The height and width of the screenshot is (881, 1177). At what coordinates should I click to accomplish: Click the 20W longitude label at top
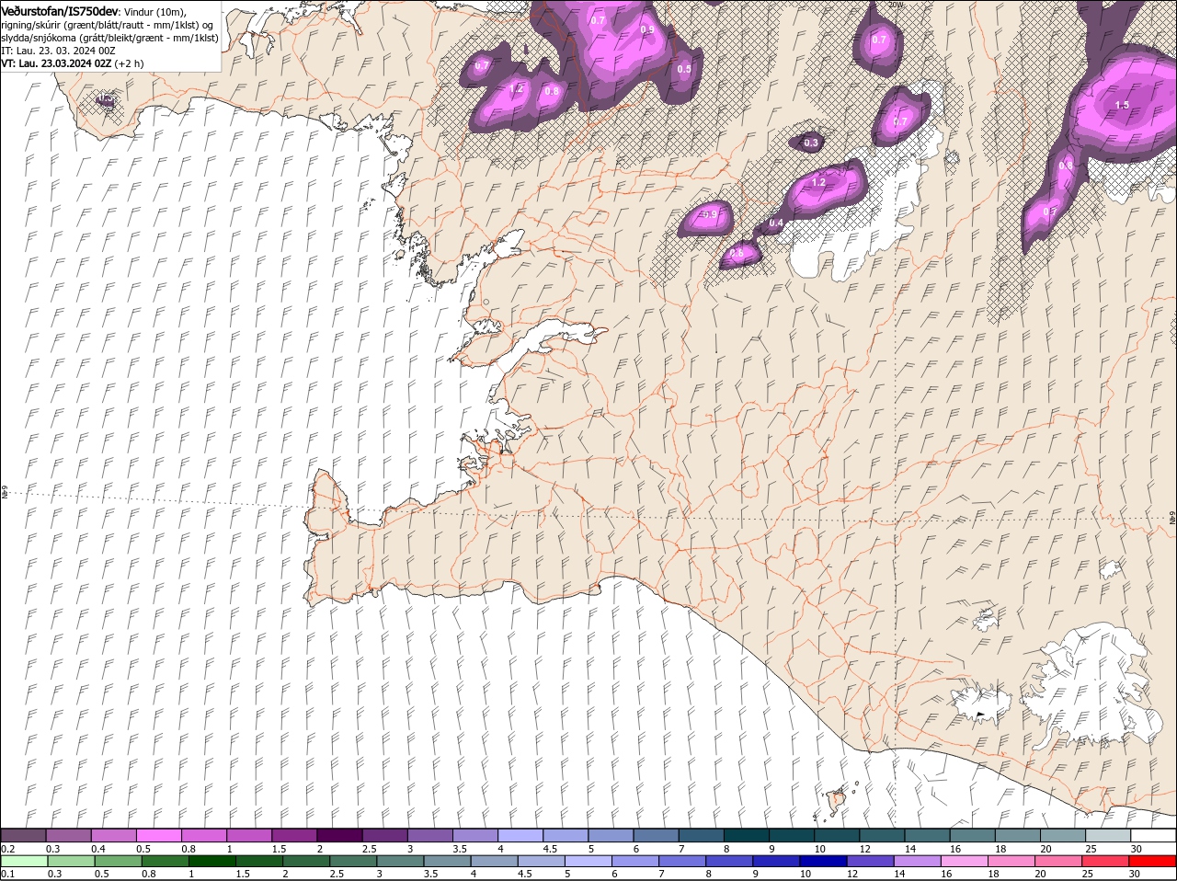[897, 5]
